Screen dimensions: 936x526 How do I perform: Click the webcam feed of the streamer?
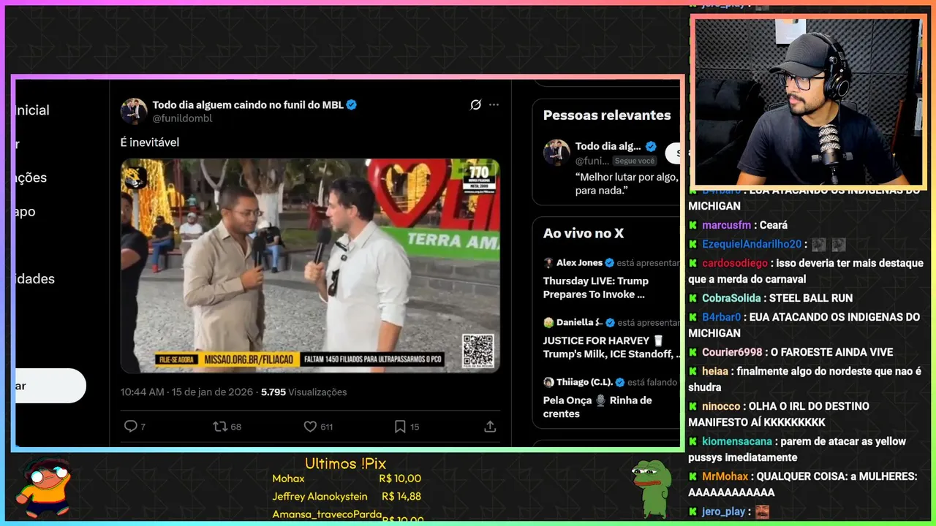click(808, 102)
